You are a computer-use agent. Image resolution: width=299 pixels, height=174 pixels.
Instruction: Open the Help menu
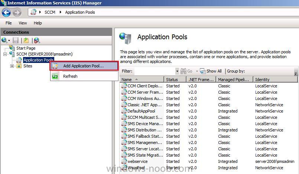38,23
